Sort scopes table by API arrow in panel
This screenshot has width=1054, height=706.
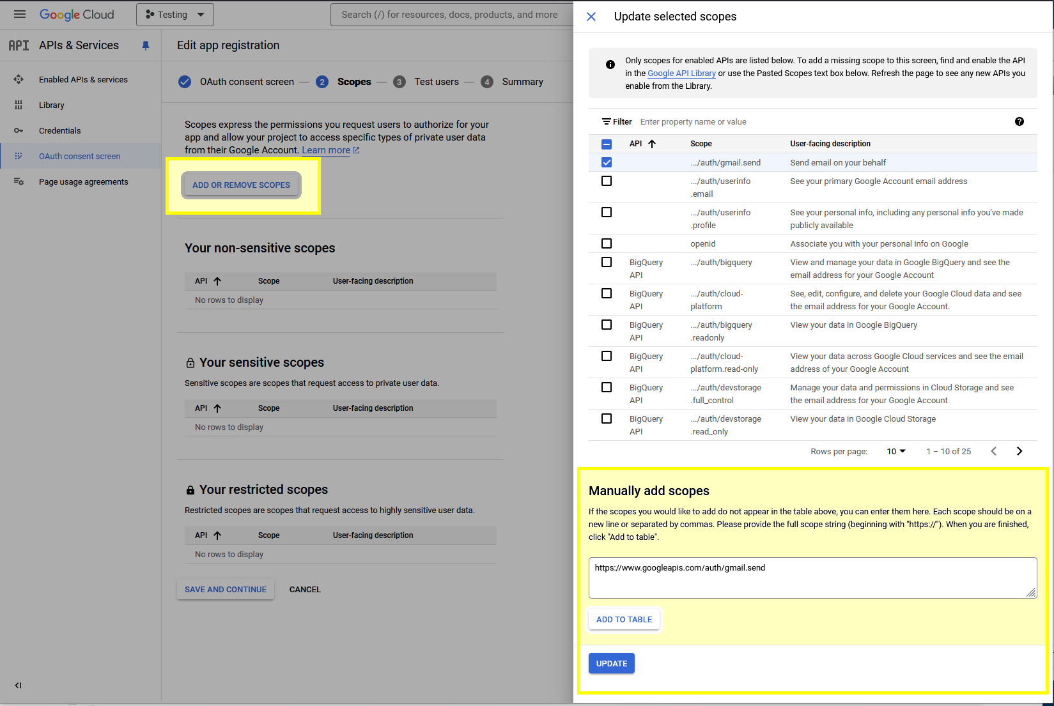click(652, 144)
